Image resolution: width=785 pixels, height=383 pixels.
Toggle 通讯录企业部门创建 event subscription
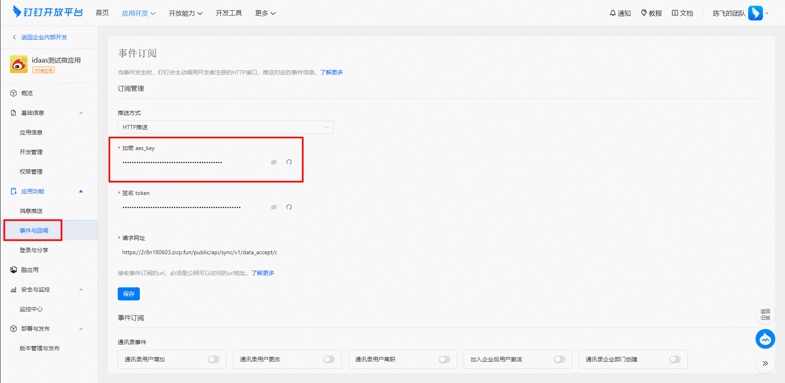[675, 359]
